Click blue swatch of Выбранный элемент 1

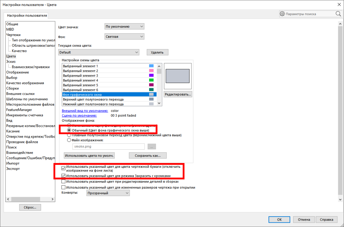coord(151,66)
